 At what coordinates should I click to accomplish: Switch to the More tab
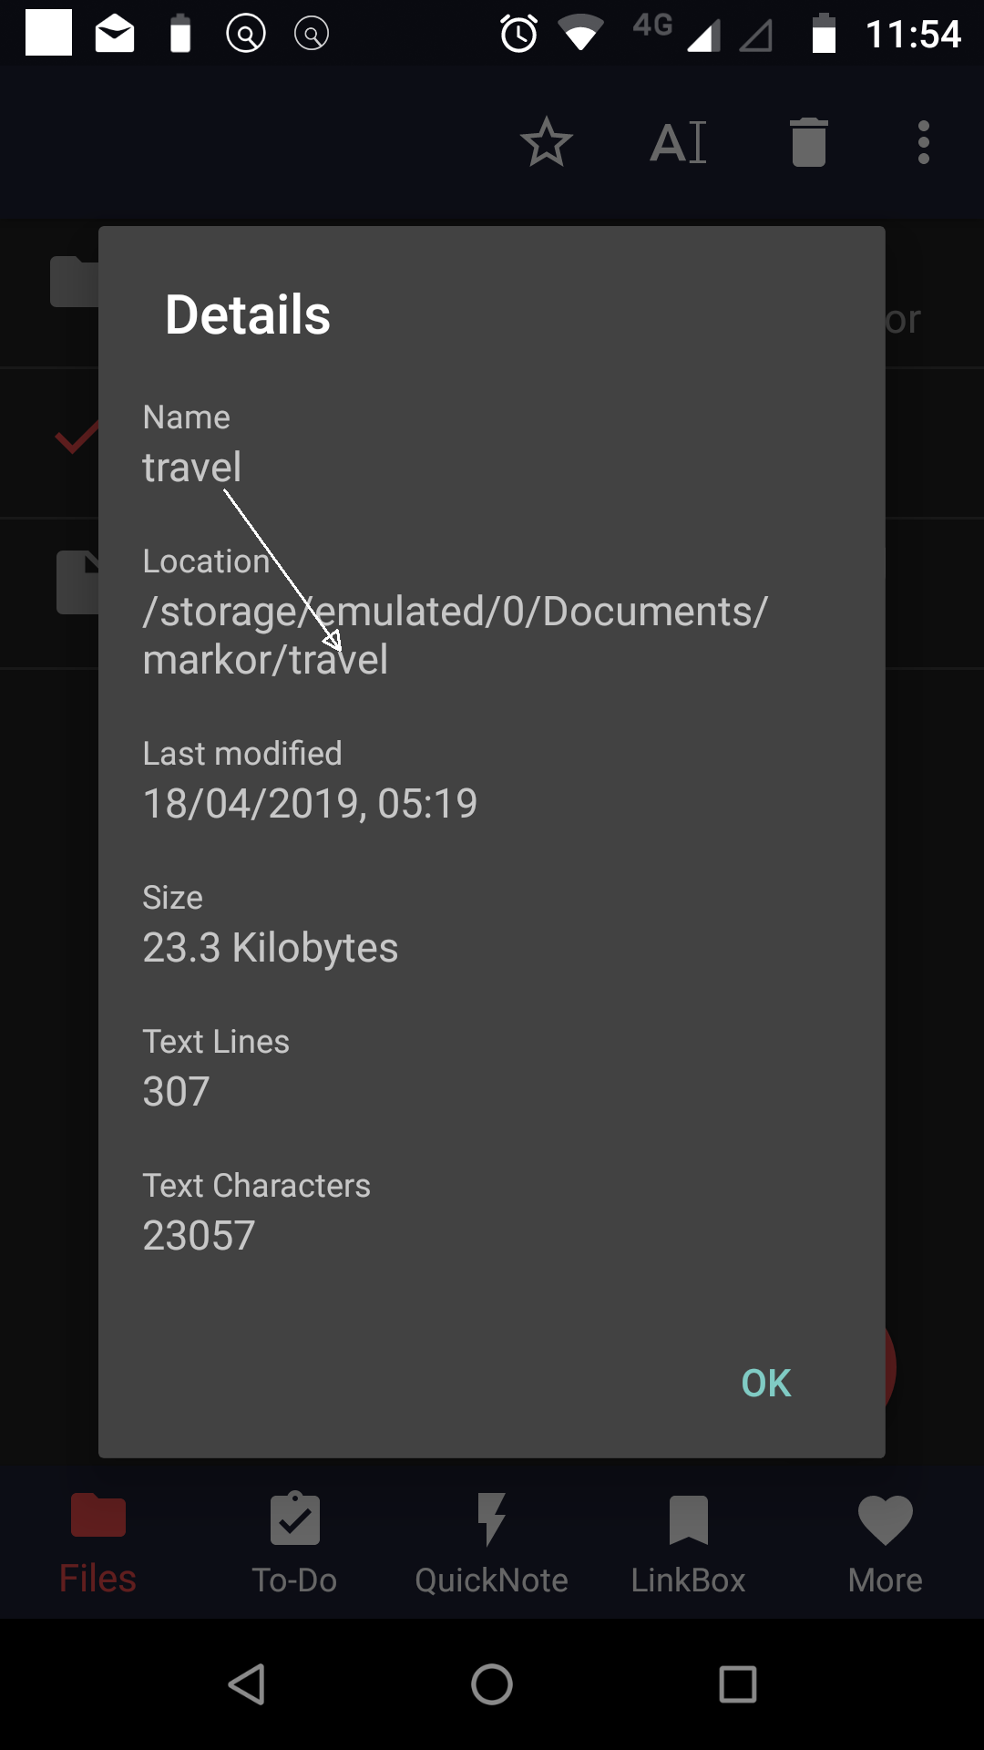pos(885,1545)
